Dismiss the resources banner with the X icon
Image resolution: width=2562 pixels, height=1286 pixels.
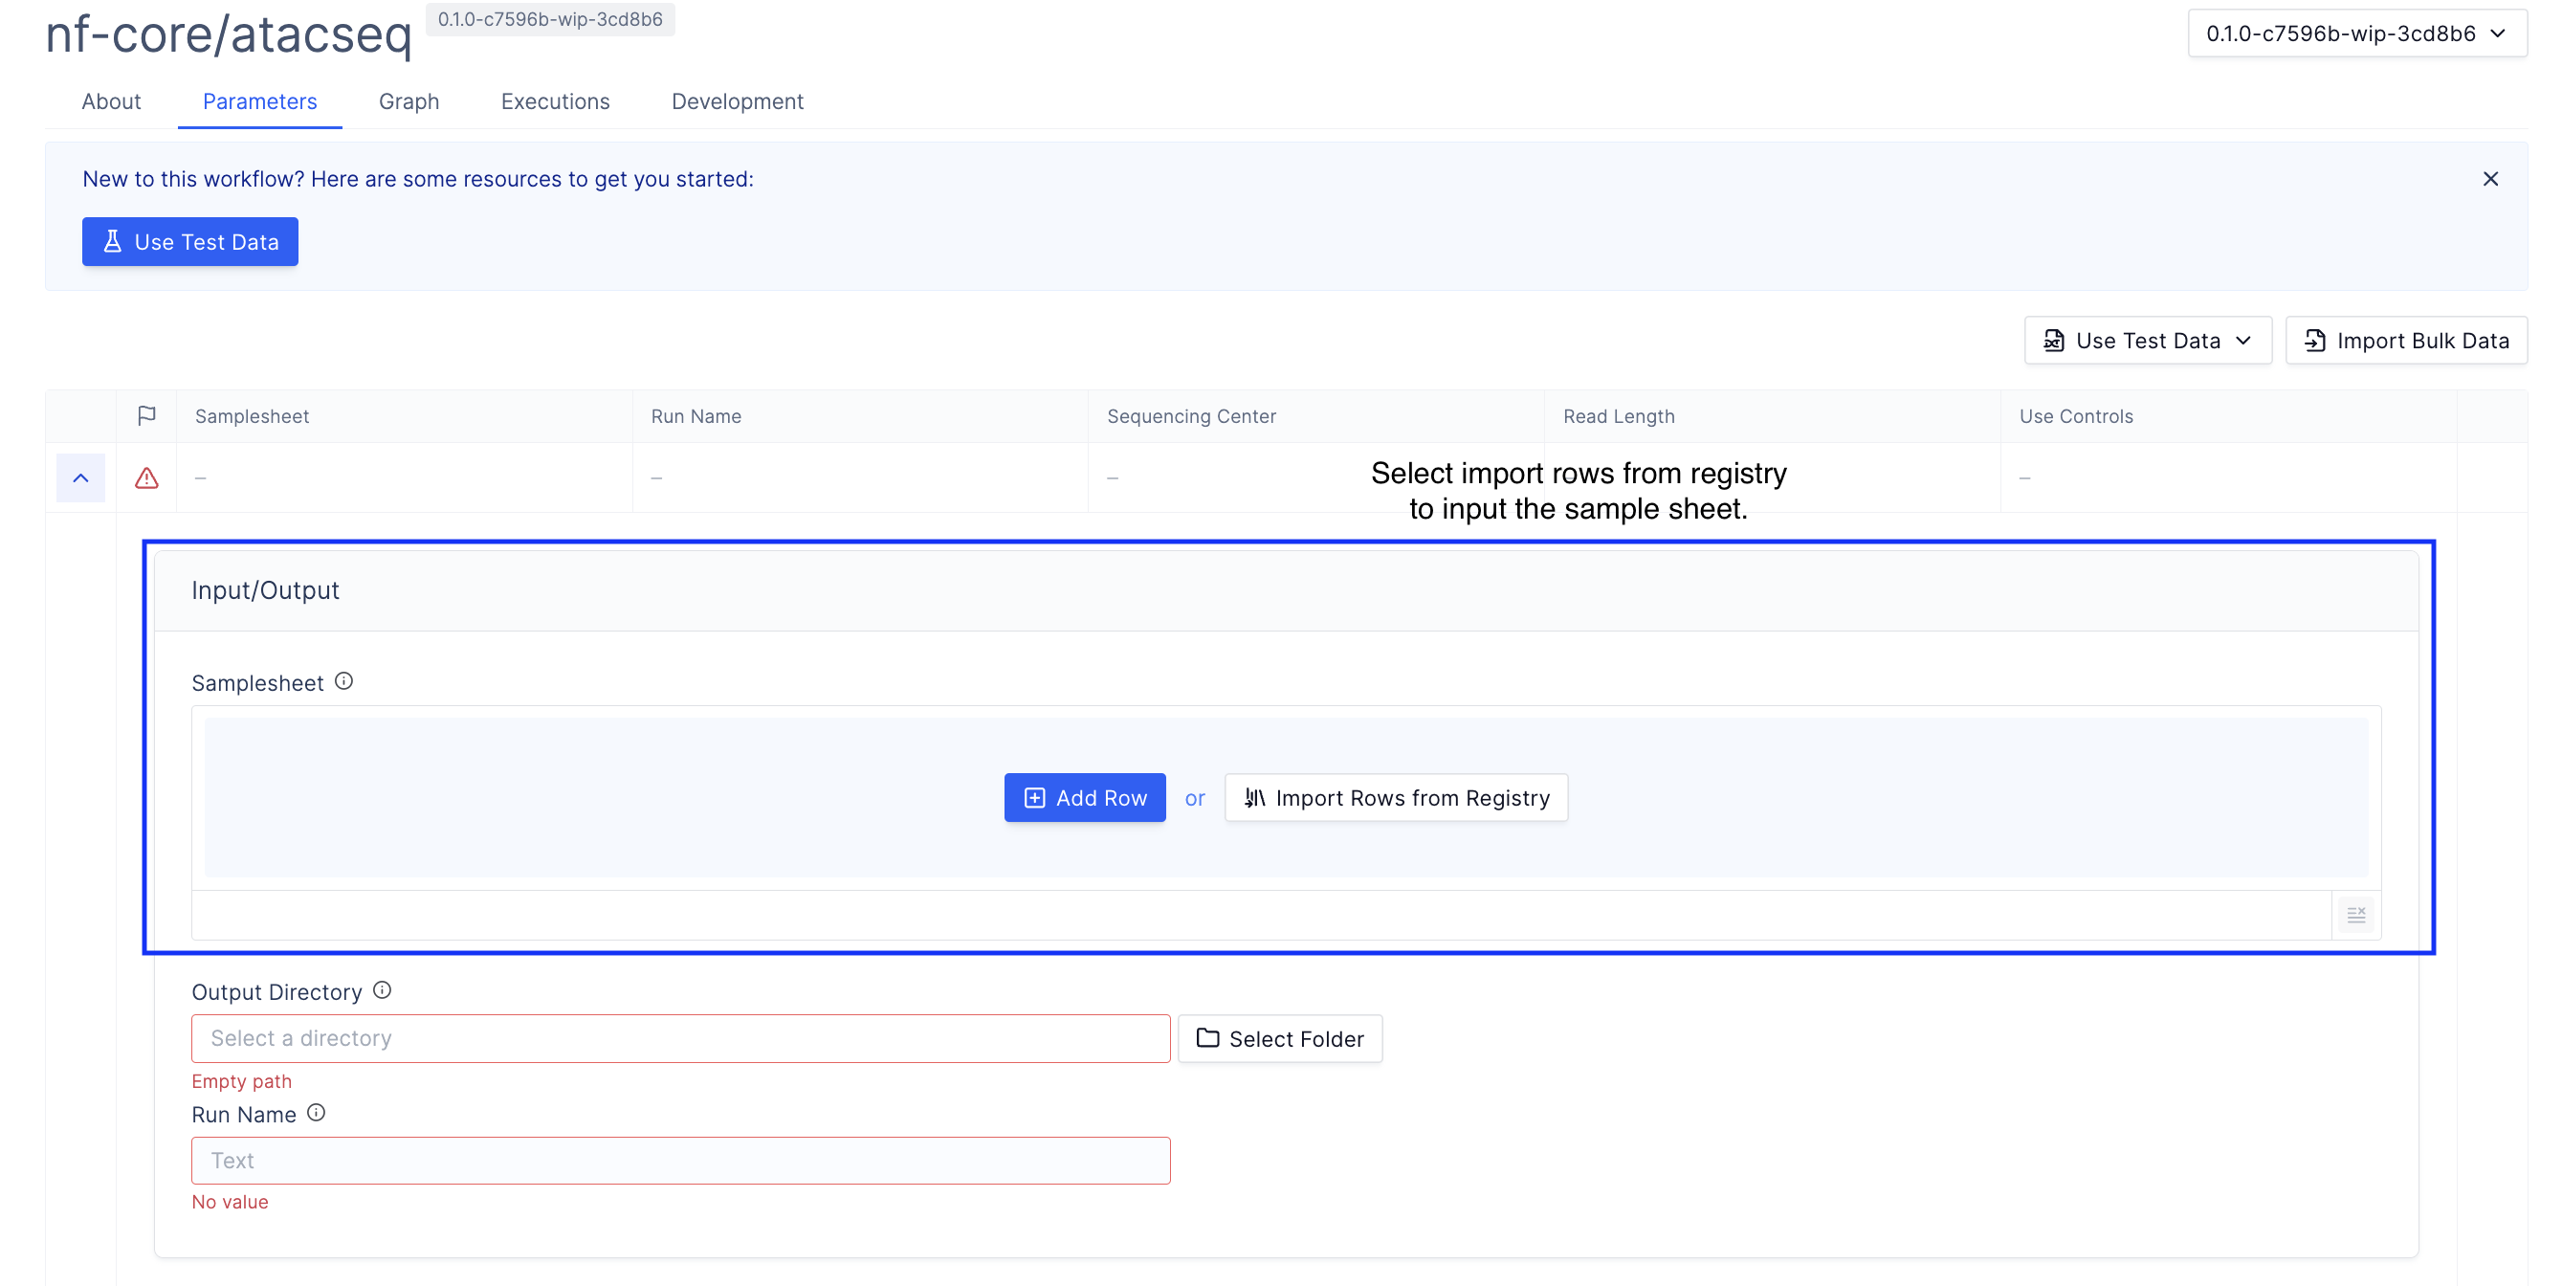coord(2489,179)
